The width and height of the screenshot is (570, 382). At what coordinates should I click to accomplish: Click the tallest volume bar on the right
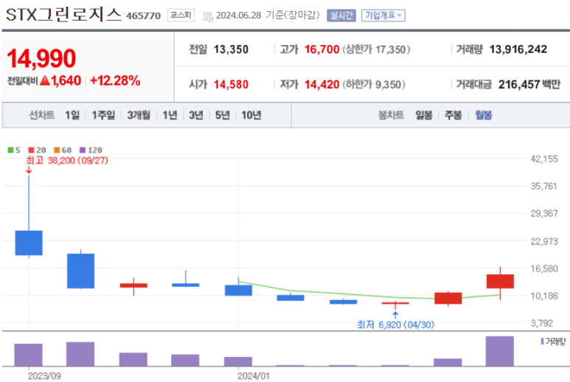pos(500,351)
